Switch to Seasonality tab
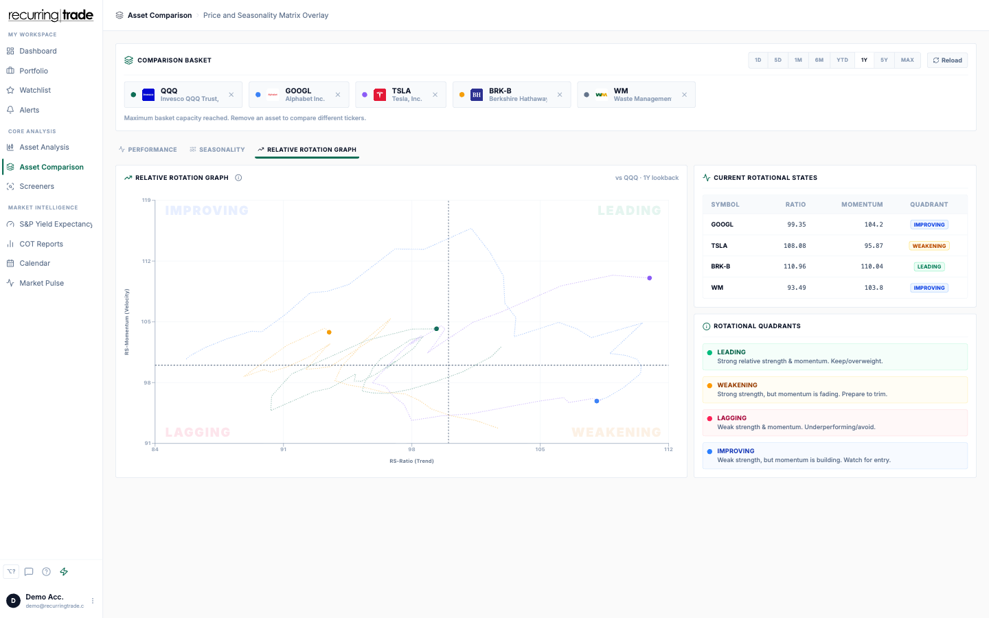Image resolution: width=989 pixels, height=618 pixels. click(217, 150)
